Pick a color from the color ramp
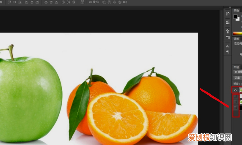The width and height of the screenshot is (242, 145). (238, 33)
